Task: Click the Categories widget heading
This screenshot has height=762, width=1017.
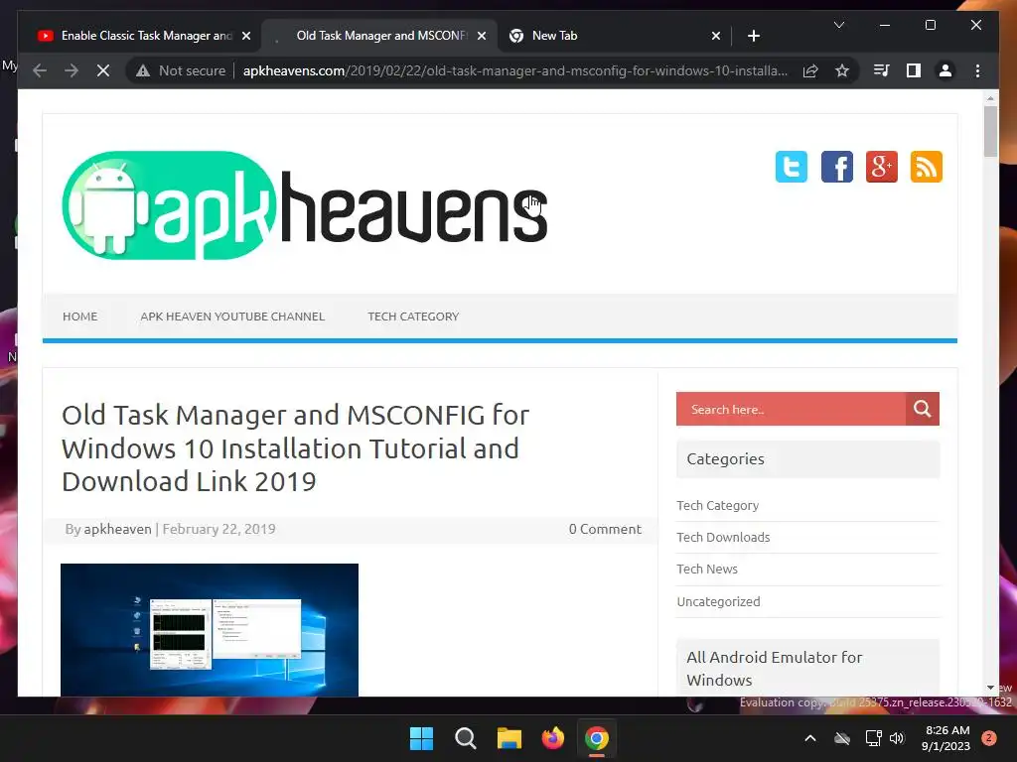Action: (725, 458)
